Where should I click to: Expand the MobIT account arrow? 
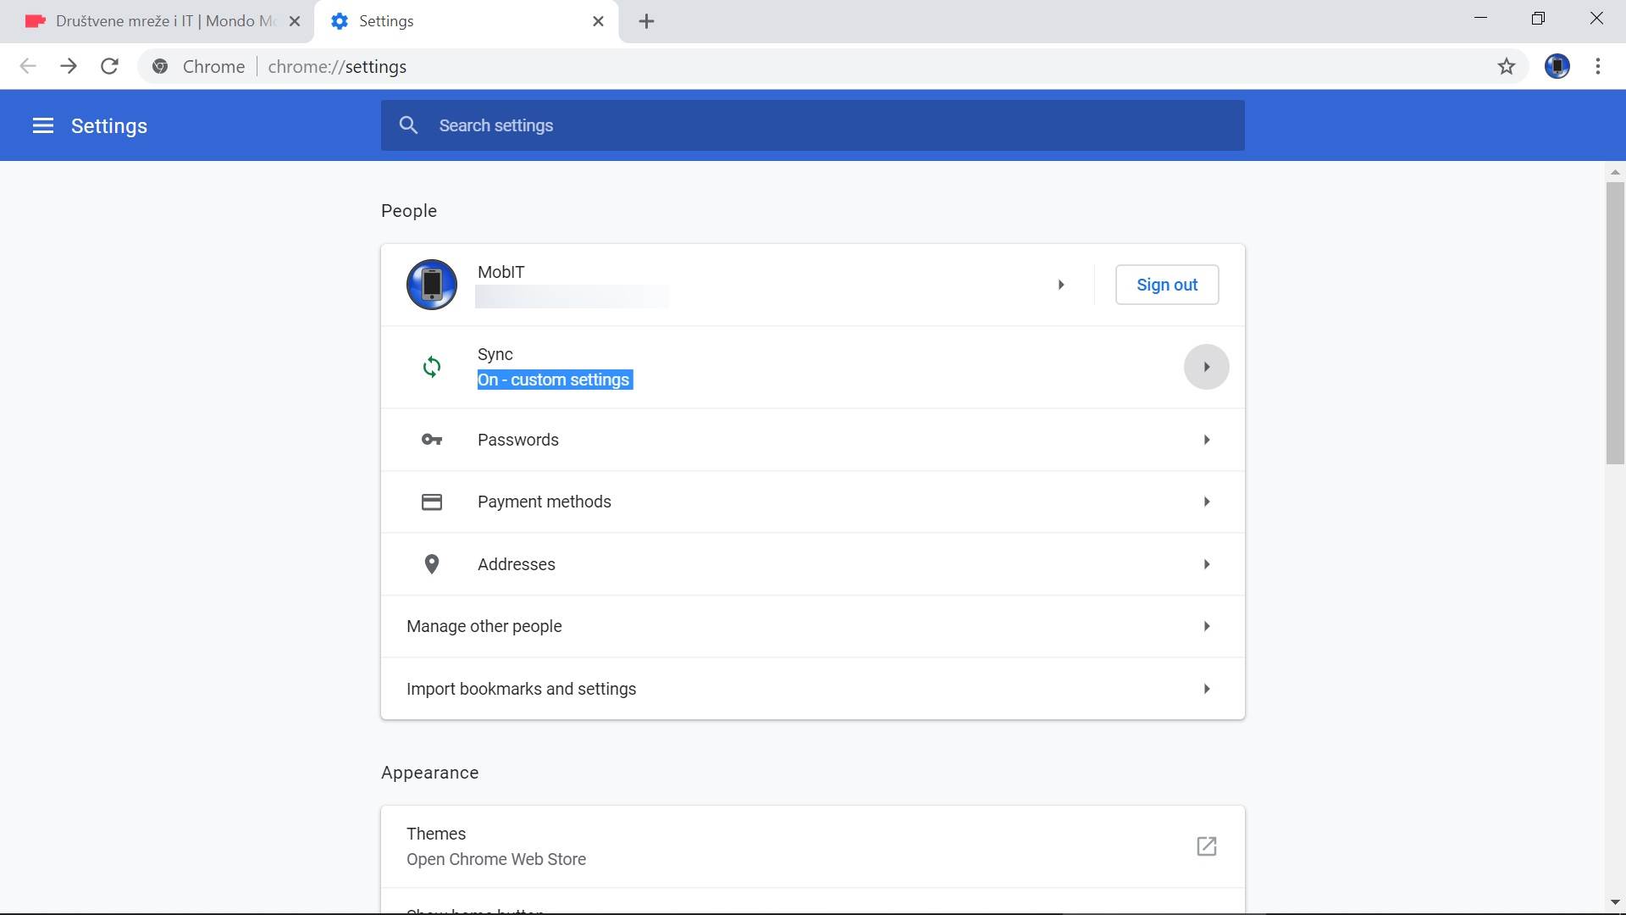(x=1060, y=285)
